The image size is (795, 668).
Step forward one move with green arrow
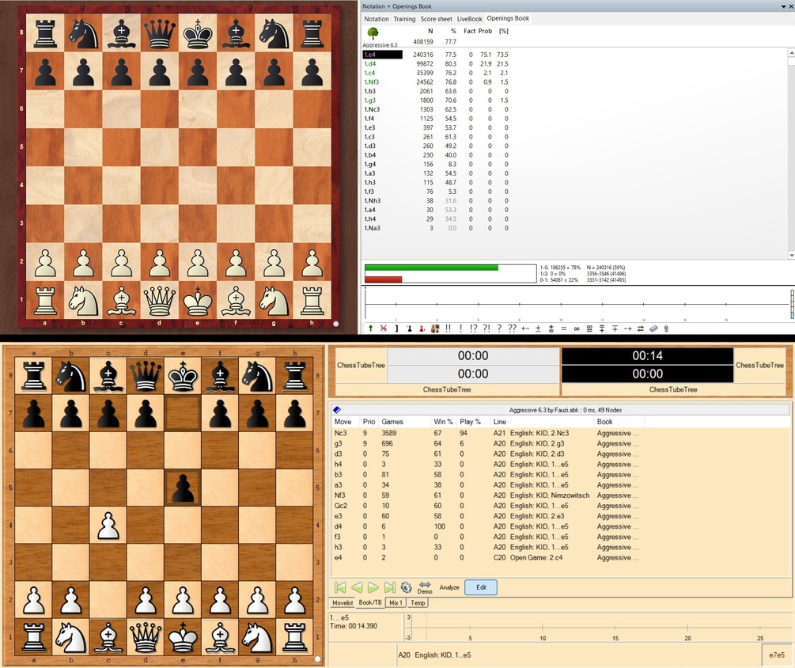pyautogui.click(x=373, y=587)
